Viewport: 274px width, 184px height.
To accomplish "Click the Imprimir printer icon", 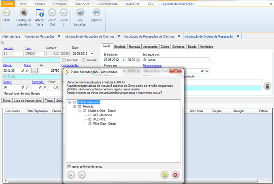I will click(96, 13).
